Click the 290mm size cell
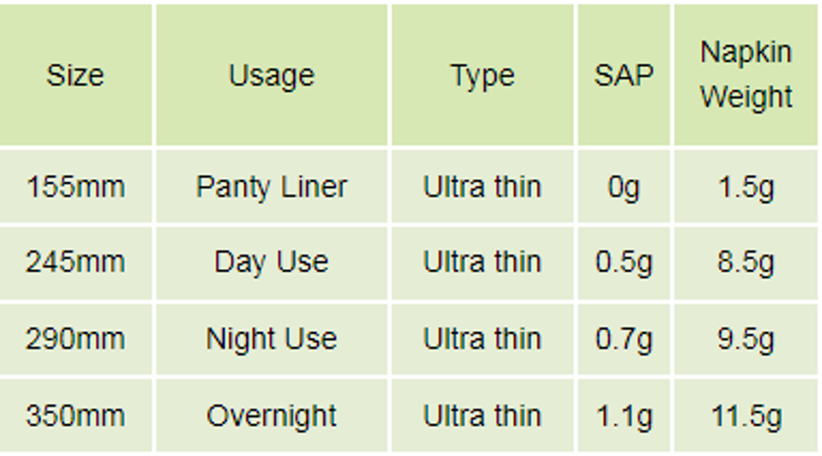822x456 pixels. pyautogui.click(x=75, y=339)
